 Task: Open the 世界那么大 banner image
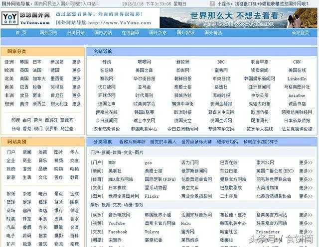tap(238, 18)
